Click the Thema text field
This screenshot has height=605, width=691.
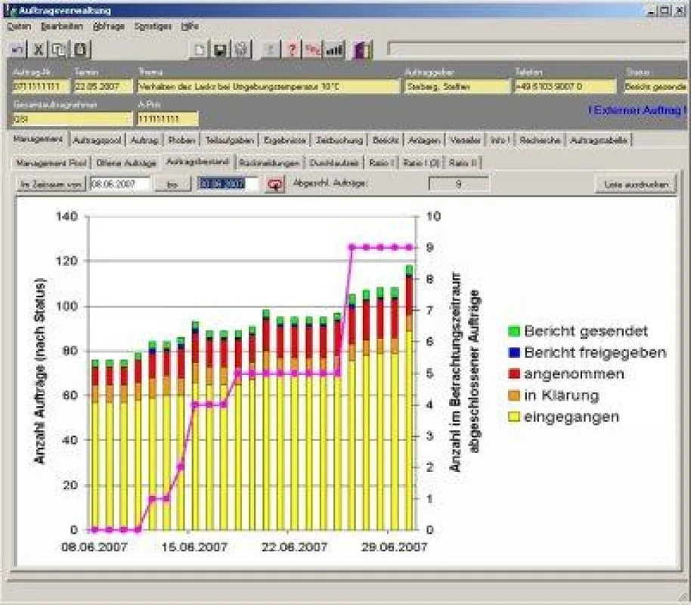tap(268, 86)
